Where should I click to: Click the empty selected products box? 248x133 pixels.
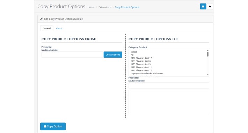169,102
